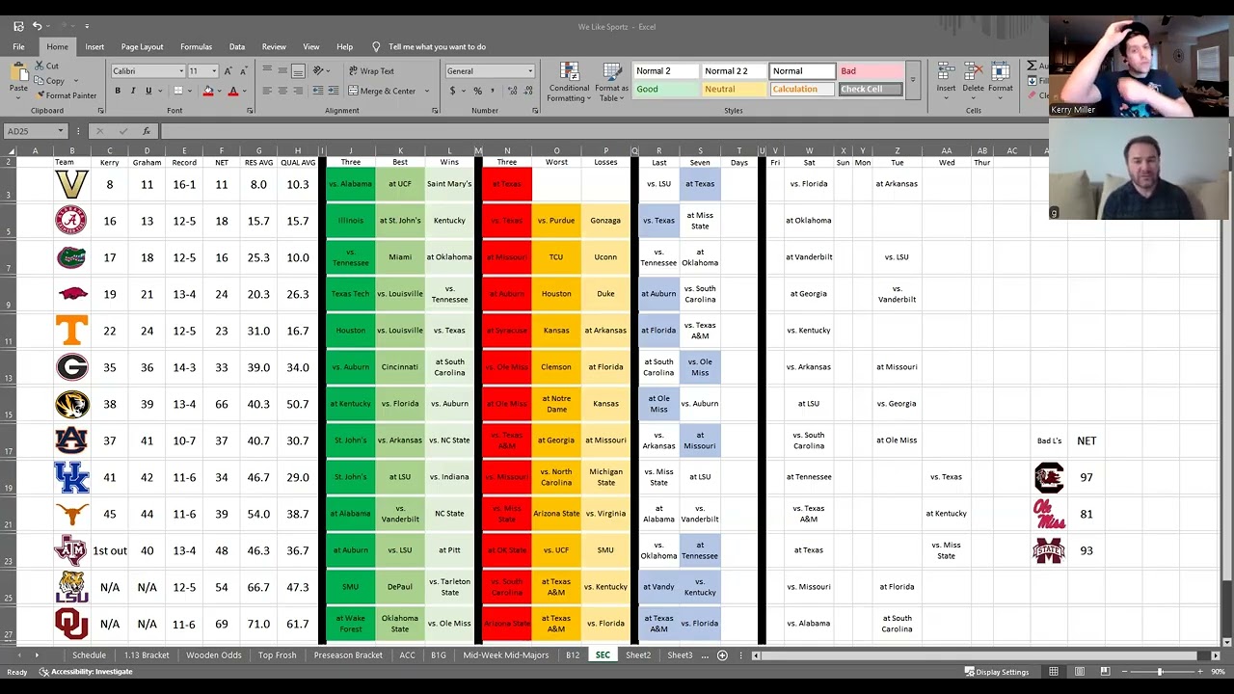The height and width of the screenshot is (694, 1234).
Task: Toggle Bottom Align for the cell
Action: click(x=298, y=71)
